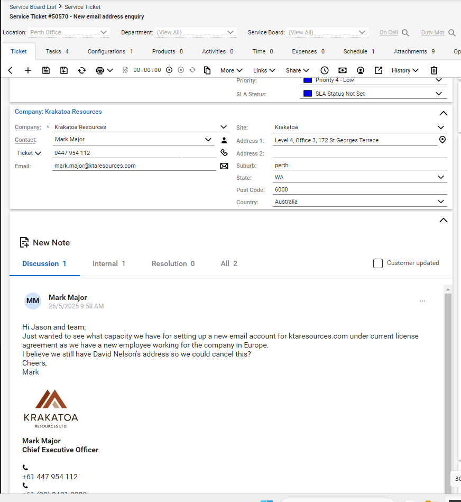Stop the timer with the stop icon
Viewport: 461px width, 502px height.
point(181,70)
